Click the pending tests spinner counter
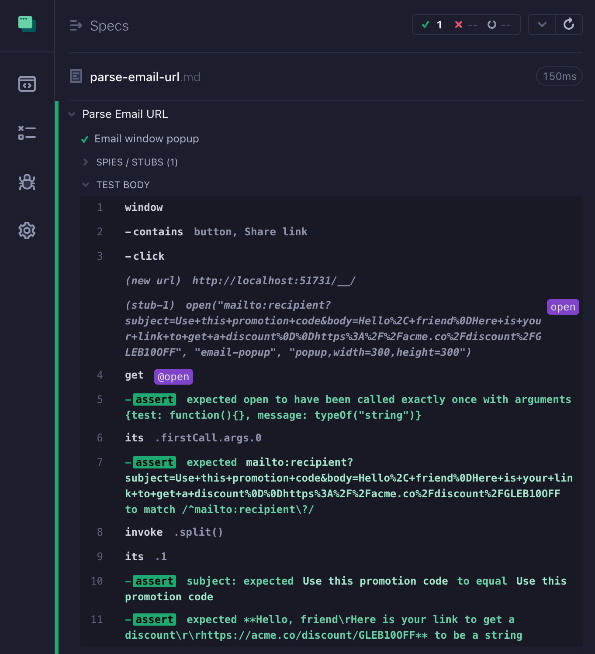595x654 pixels. click(499, 25)
